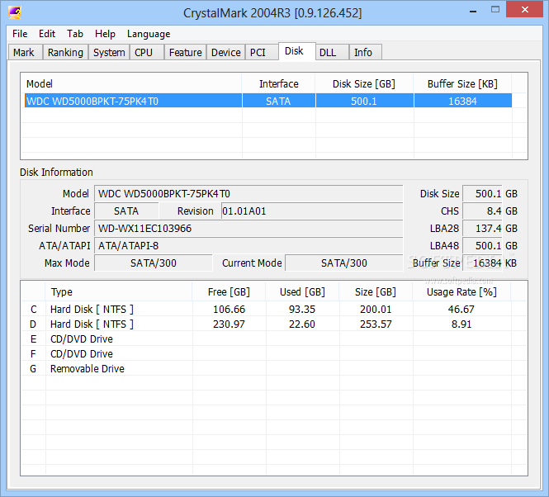Click the Free [GB] column header

point(229,291)
